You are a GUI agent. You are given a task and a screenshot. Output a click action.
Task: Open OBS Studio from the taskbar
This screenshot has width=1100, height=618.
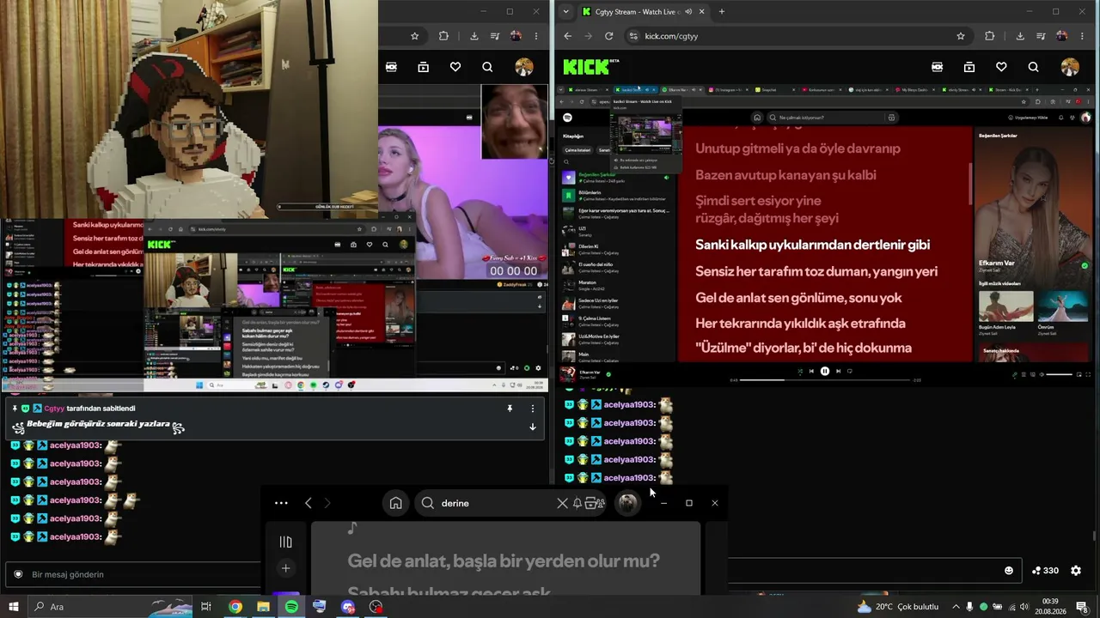pyautogui.click(x=376, y=607)
